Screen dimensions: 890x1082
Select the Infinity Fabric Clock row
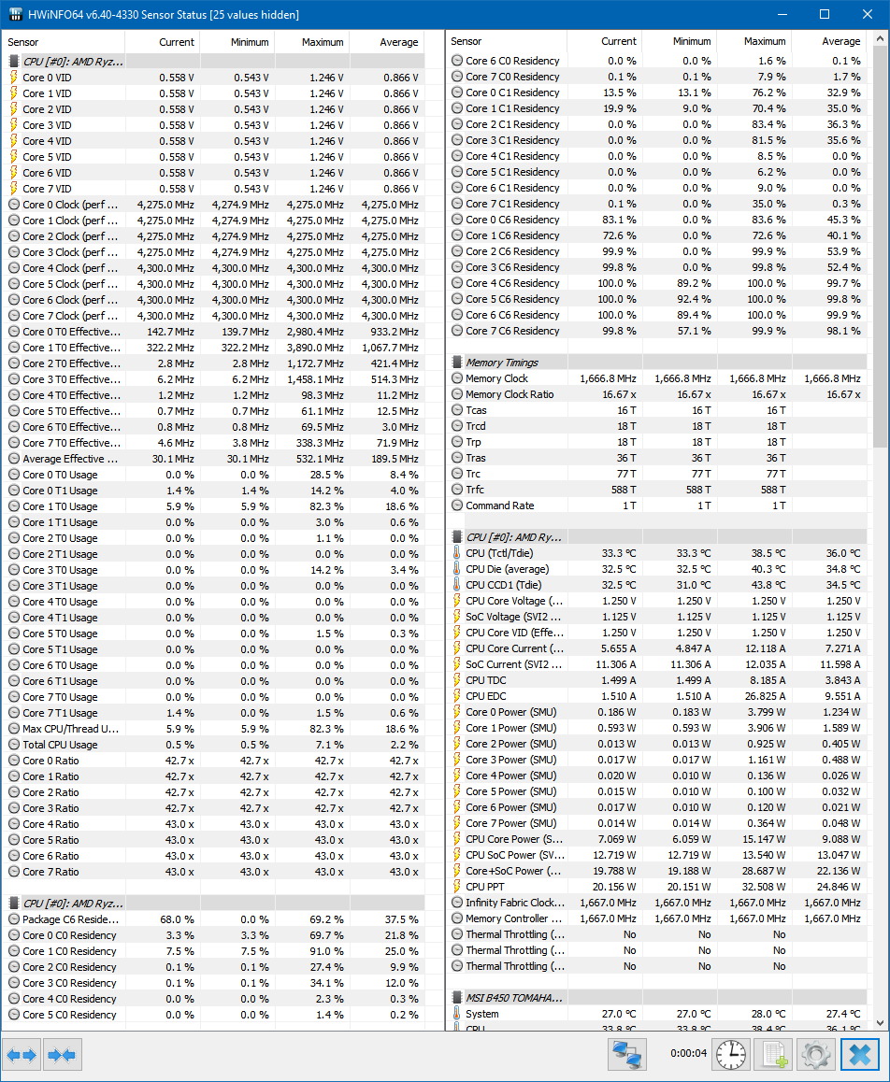658,902
